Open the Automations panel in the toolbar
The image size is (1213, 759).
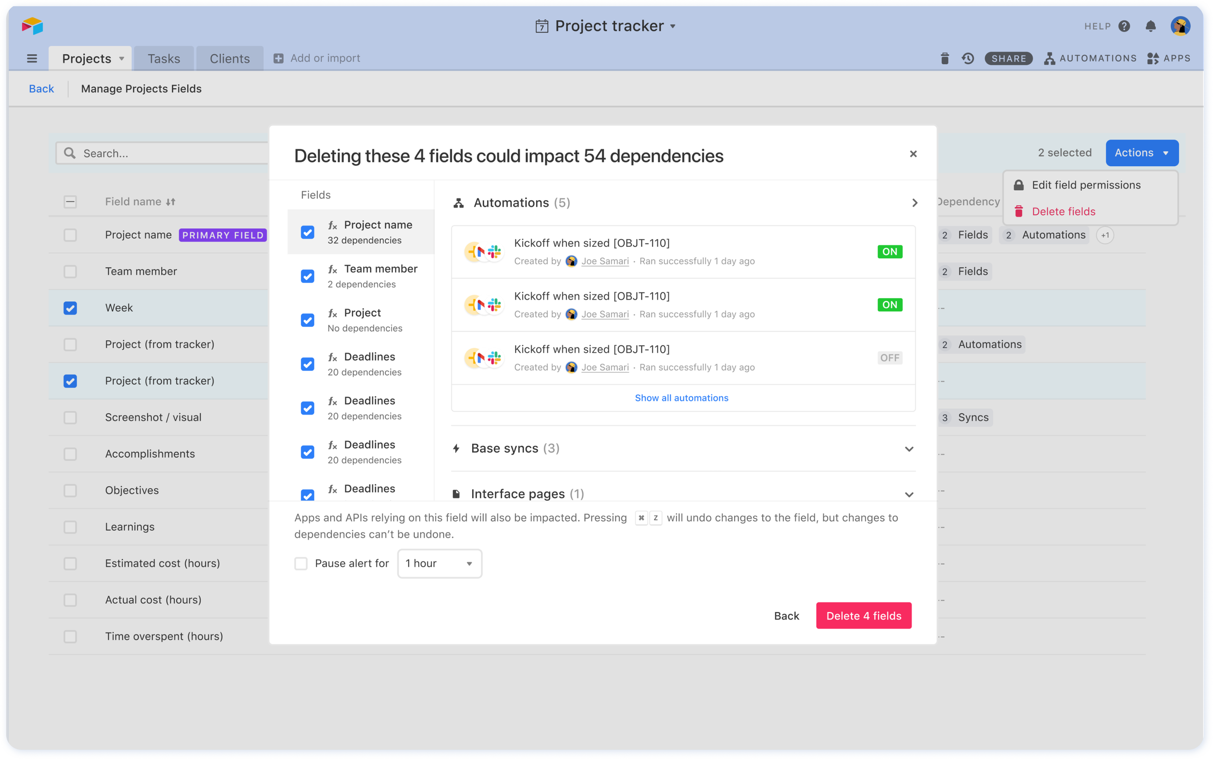pos(1091,58)
